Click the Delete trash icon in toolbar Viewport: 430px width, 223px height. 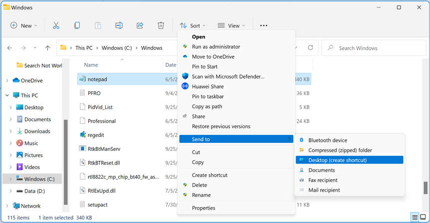tap(161, 25)
